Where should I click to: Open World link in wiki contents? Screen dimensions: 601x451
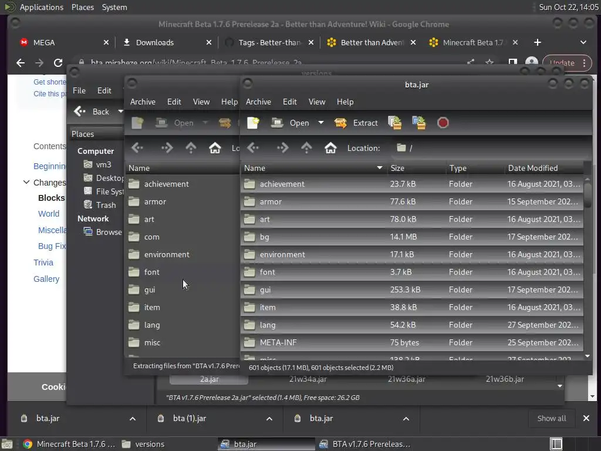49,214
